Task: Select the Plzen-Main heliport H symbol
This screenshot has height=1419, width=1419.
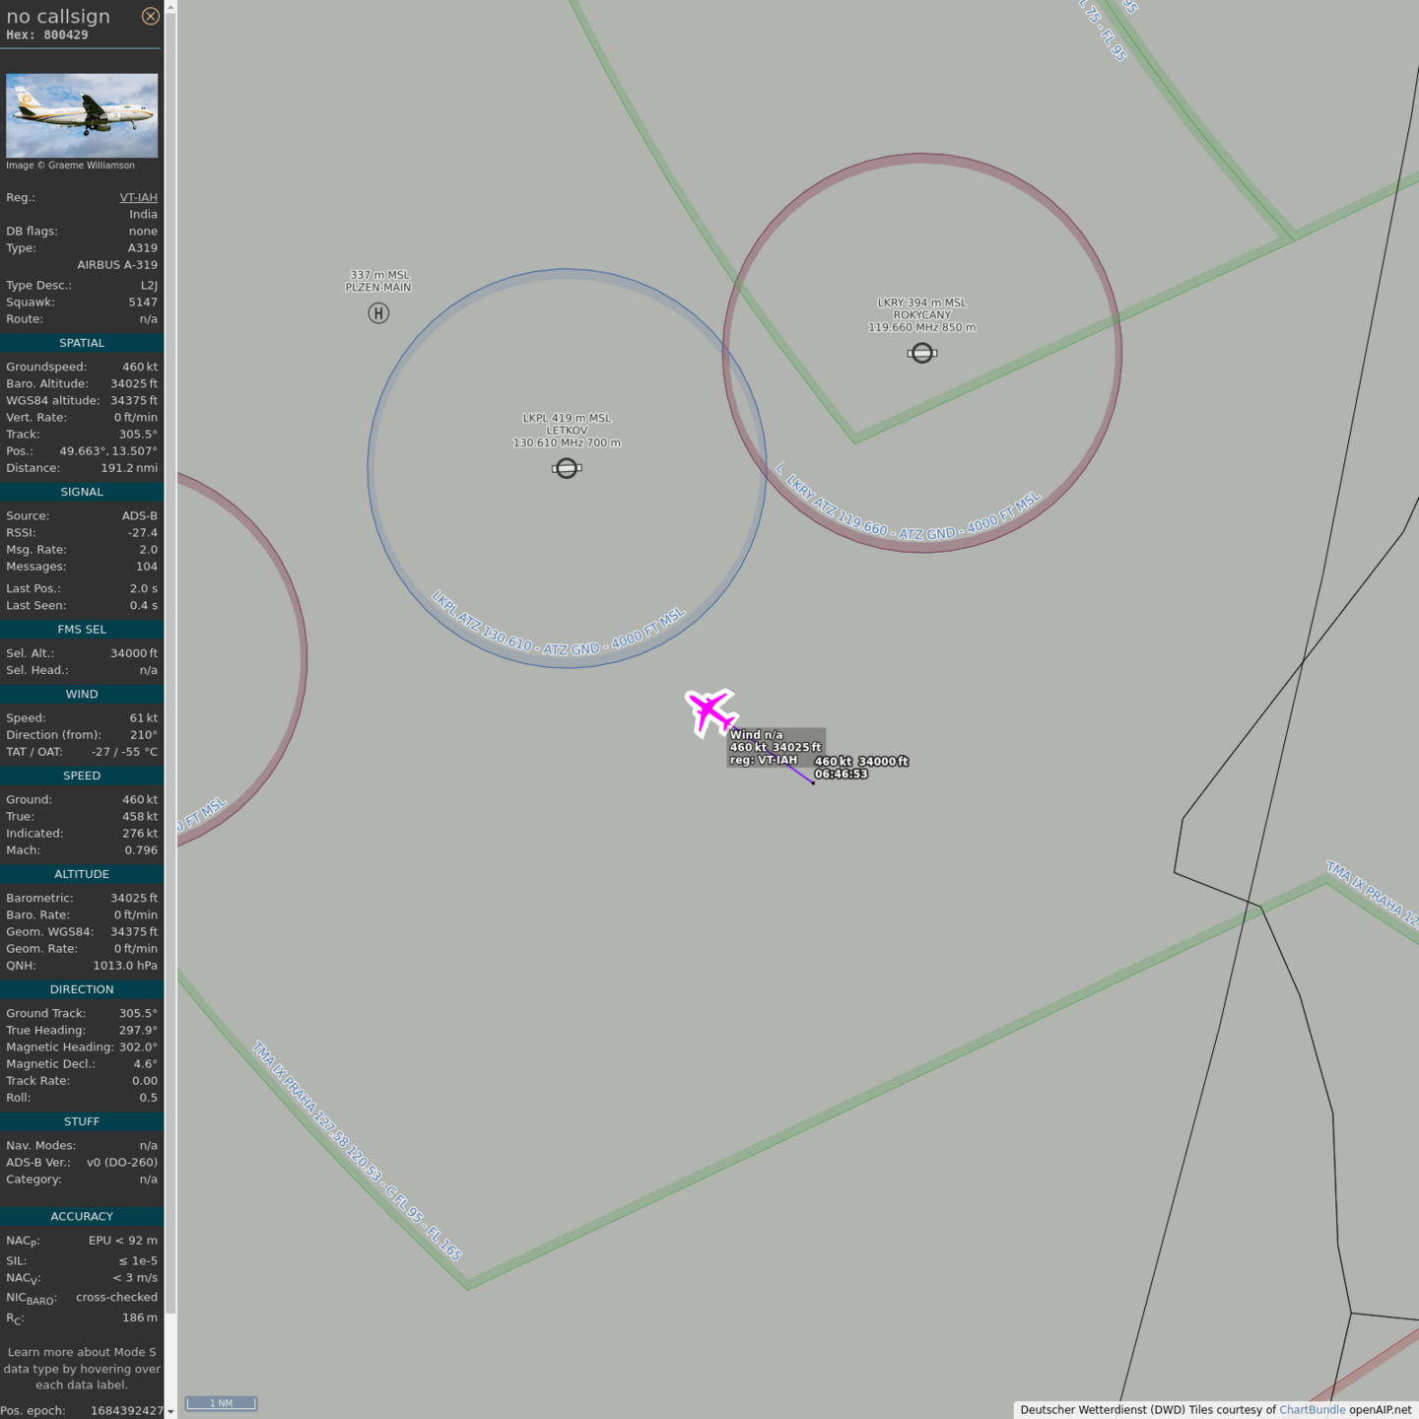Action: click(378, 313)
